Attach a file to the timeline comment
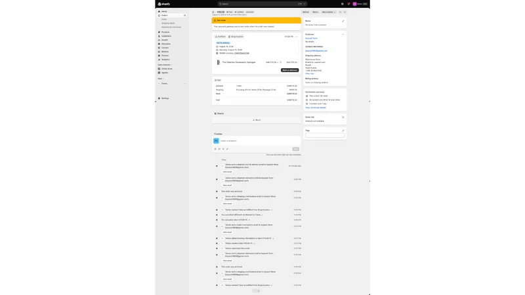This screenshot has height=295, width=525. coord(227,149)
